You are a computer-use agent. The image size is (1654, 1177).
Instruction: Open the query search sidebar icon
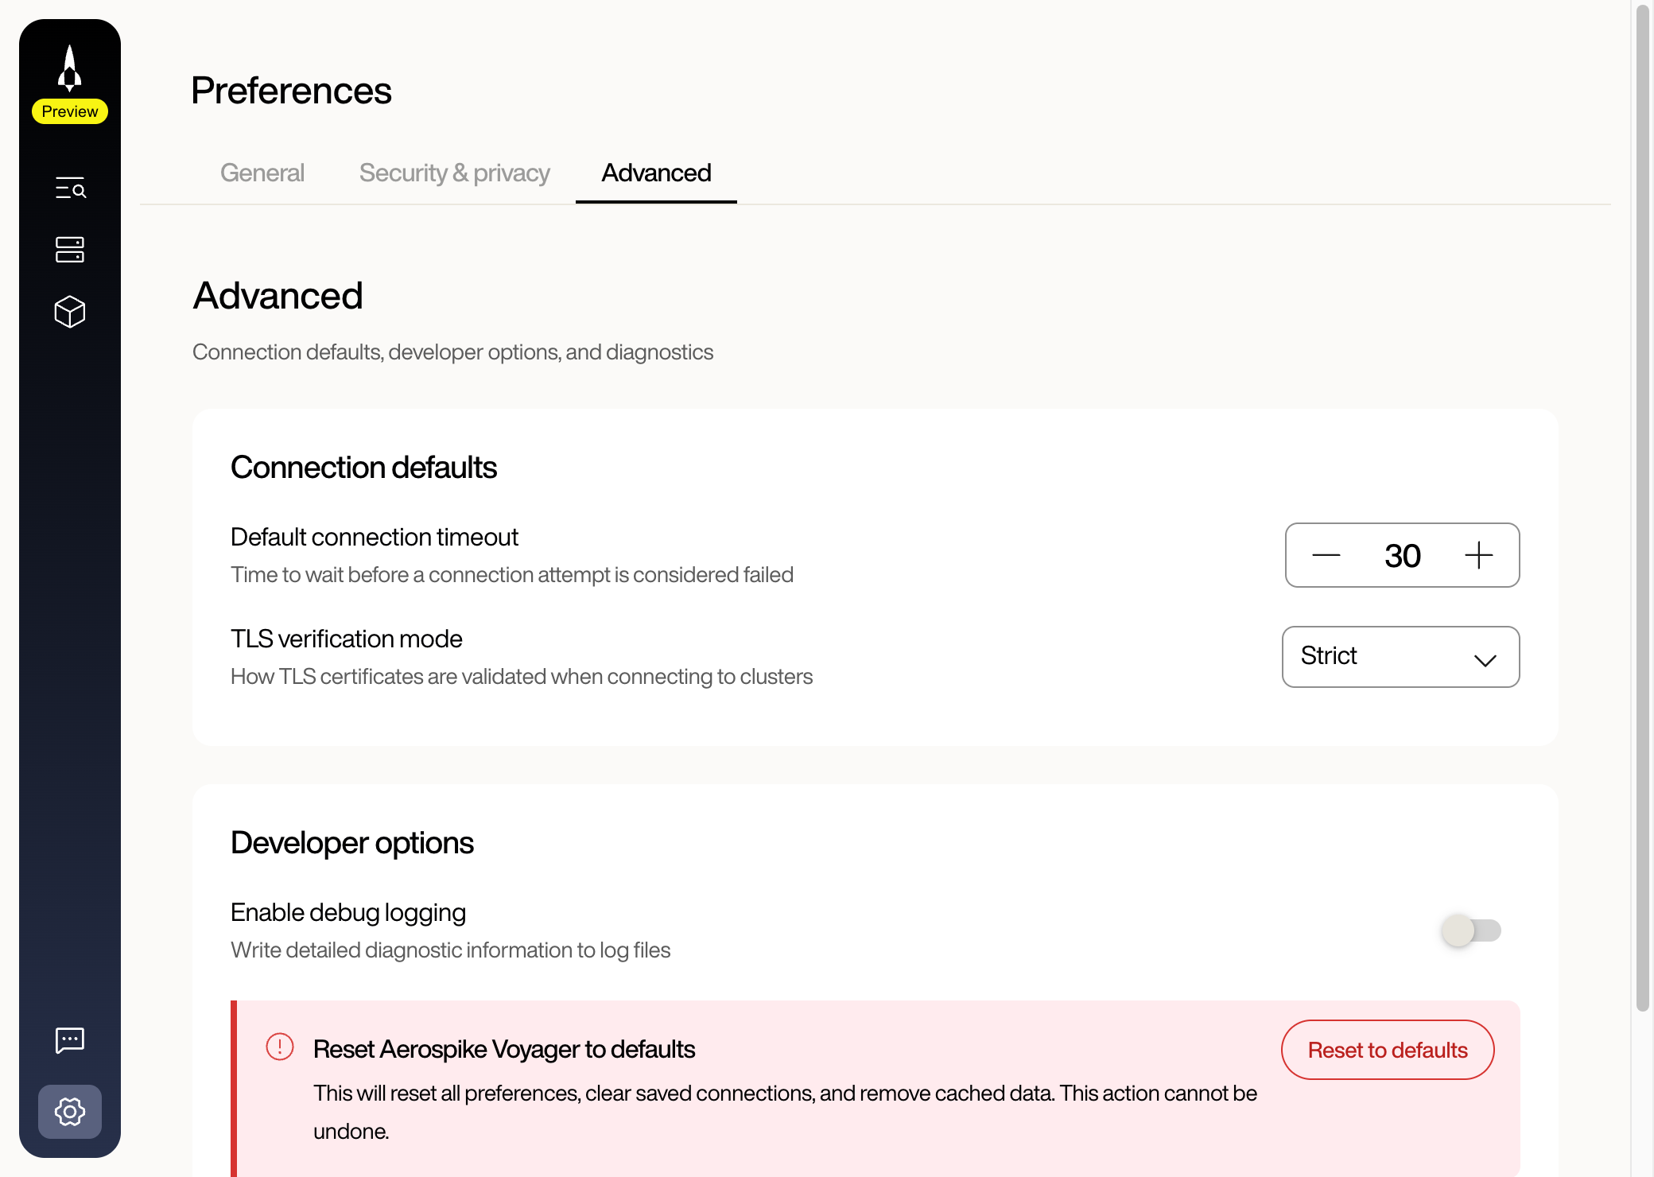click(x=70, y=188)
